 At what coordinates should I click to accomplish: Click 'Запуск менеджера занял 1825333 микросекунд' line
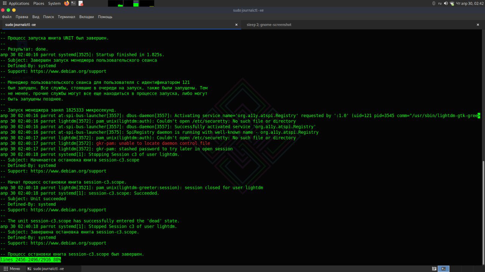58,110
